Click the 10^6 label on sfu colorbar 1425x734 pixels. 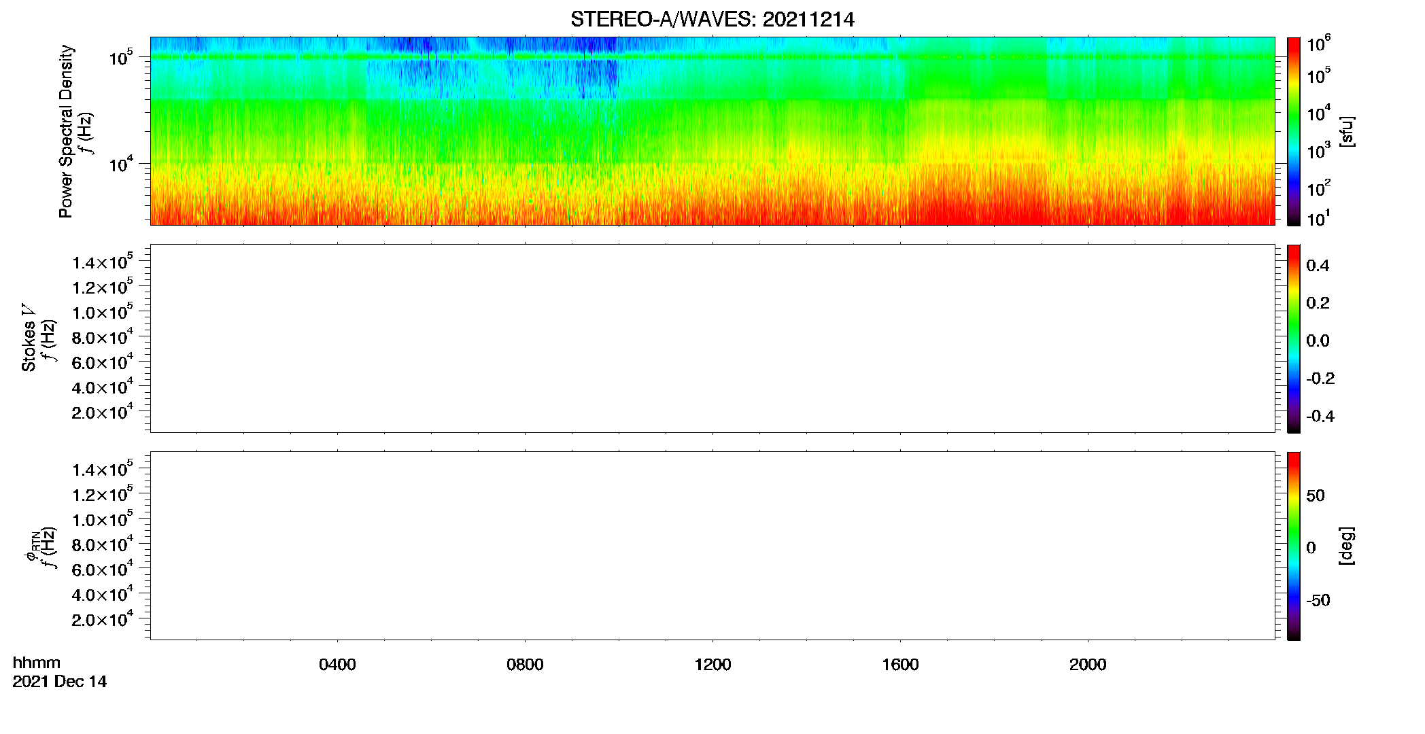(1318, 44)
